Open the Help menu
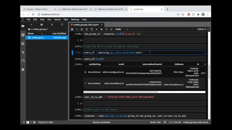This screenshot has width=232, height=130. (84, 19)
